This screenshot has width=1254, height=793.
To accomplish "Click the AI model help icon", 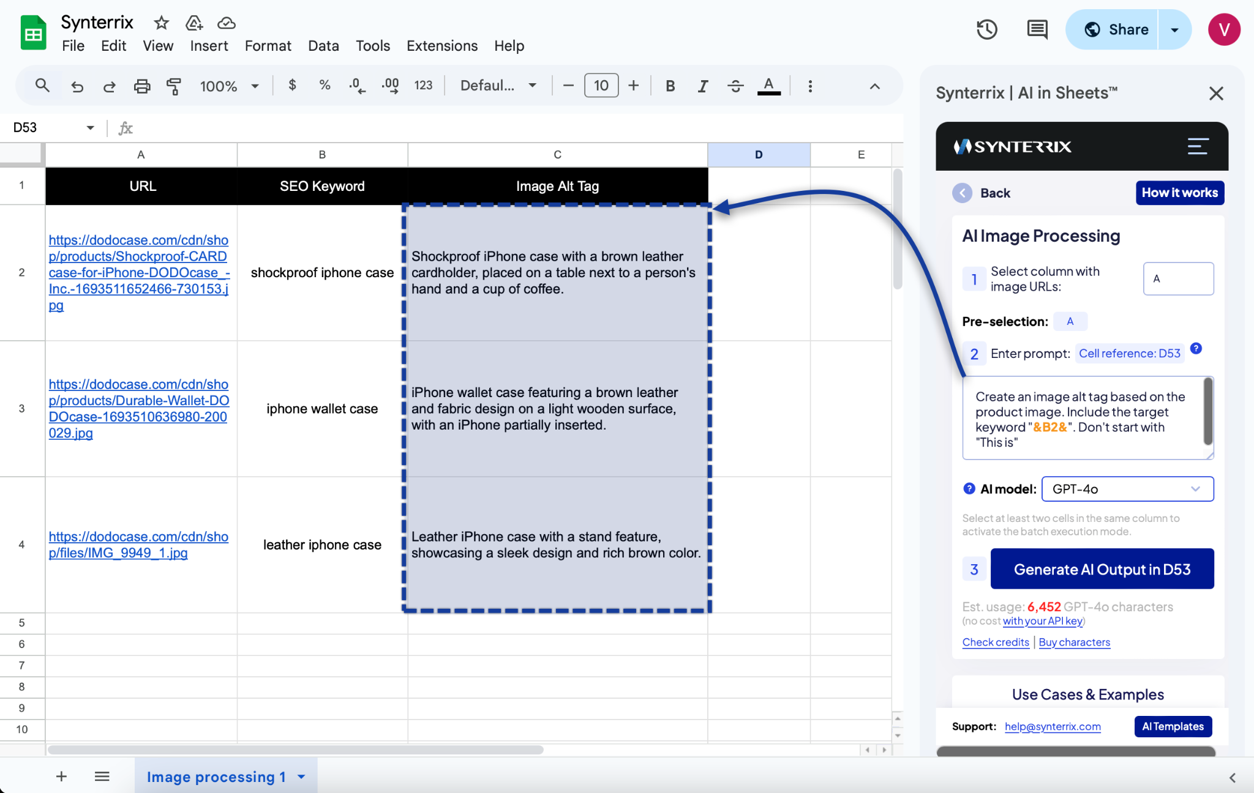I will [x=969, y=488].
